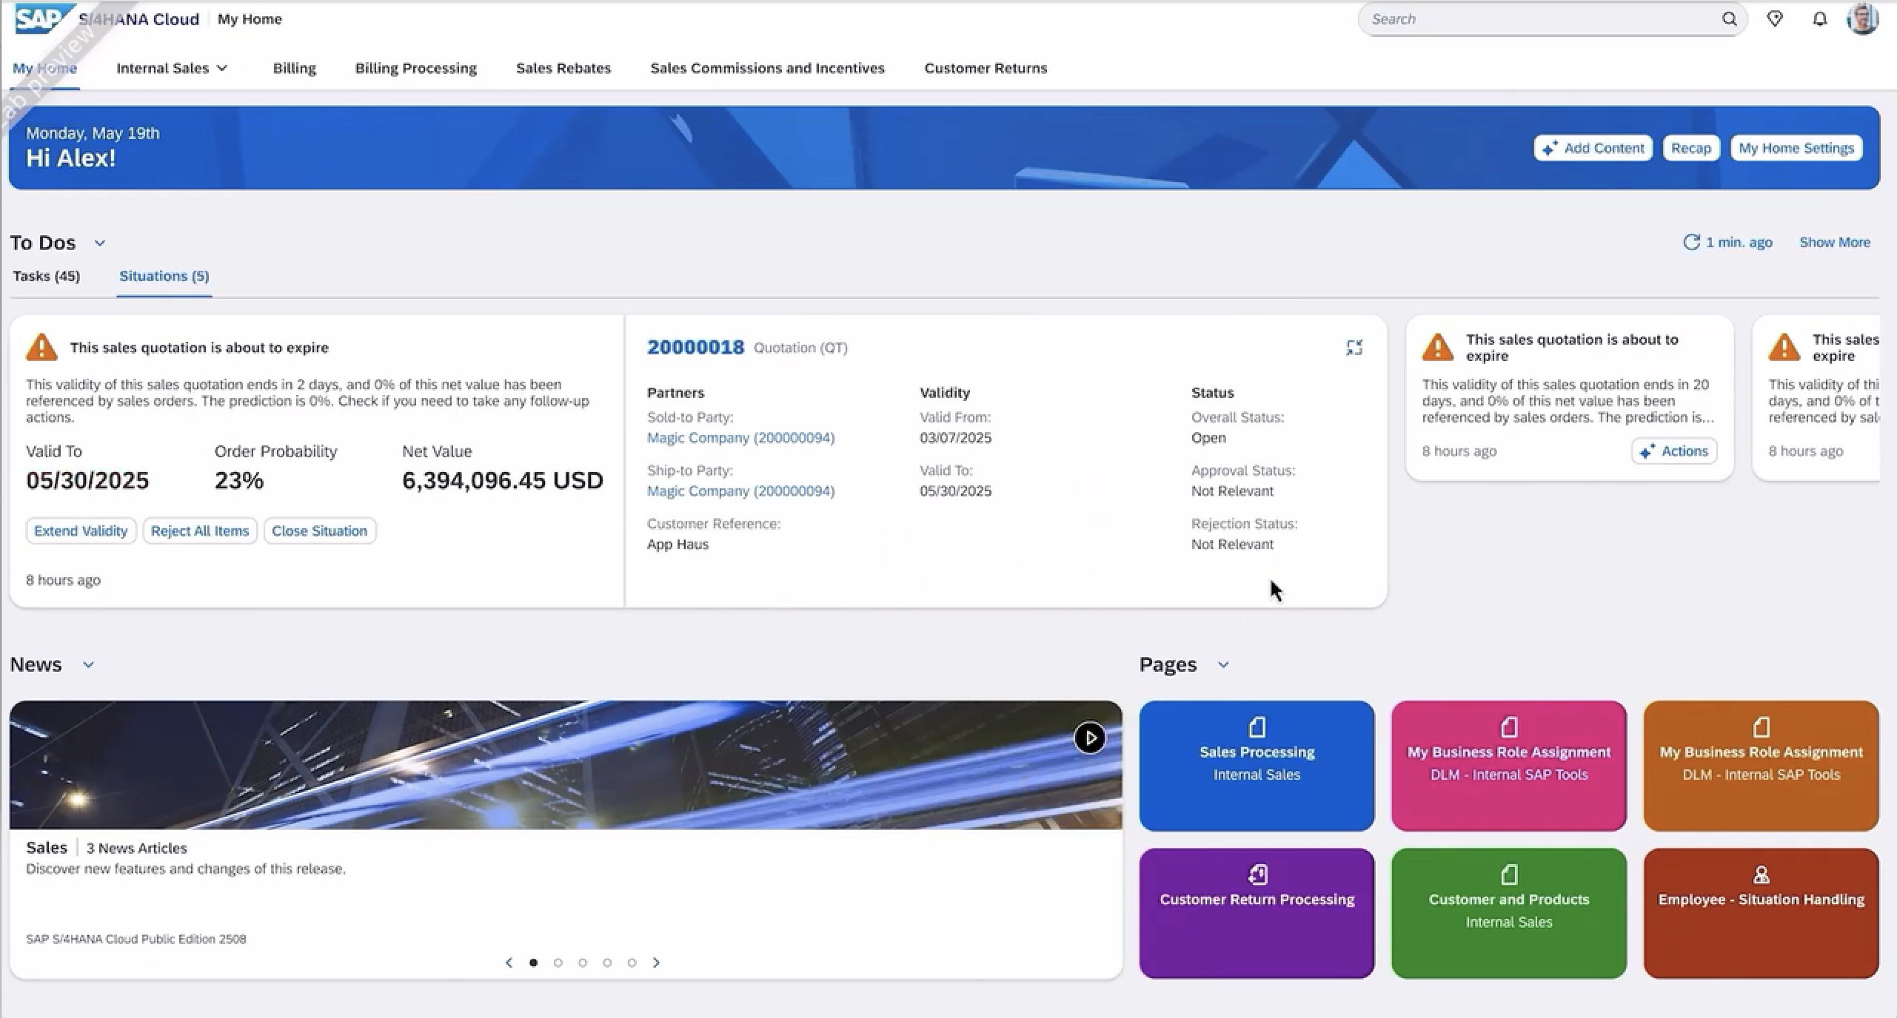The width and height of the screenshot is (1897, 1018).
Task: Click the Net Value 6,394,096.45 USD
Action: coord(502,480)
